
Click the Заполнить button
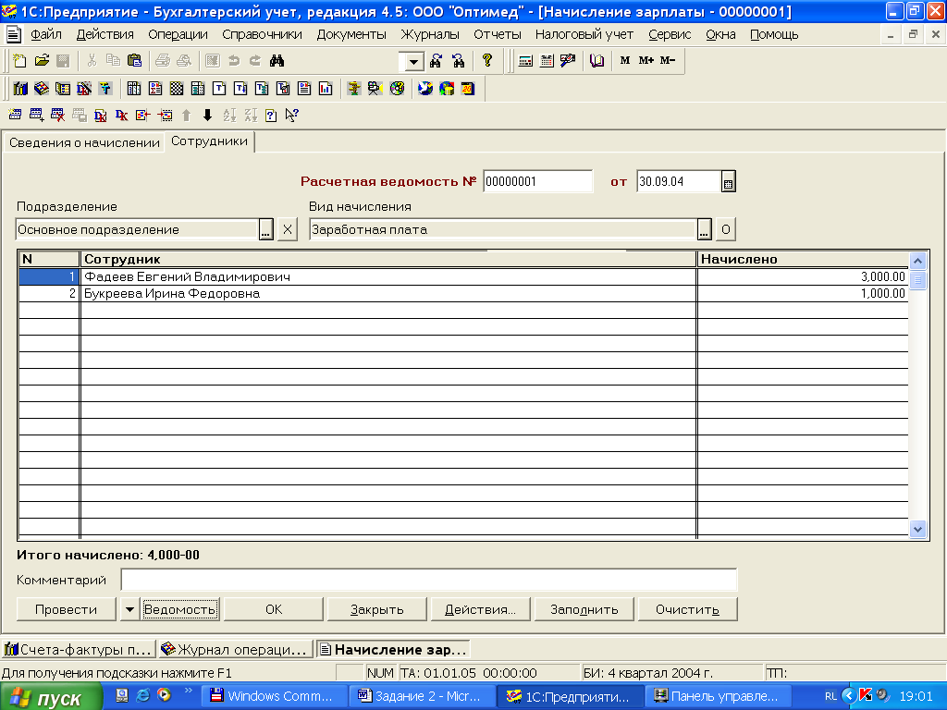tap(584, 609)
